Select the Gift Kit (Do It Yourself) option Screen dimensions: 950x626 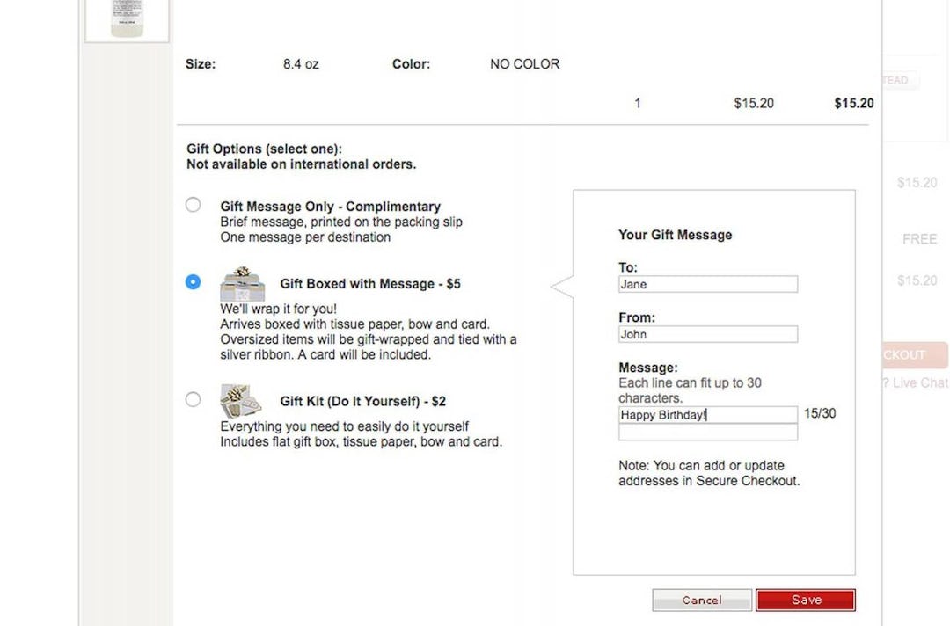pyautogui.click(x=193, y=398)
